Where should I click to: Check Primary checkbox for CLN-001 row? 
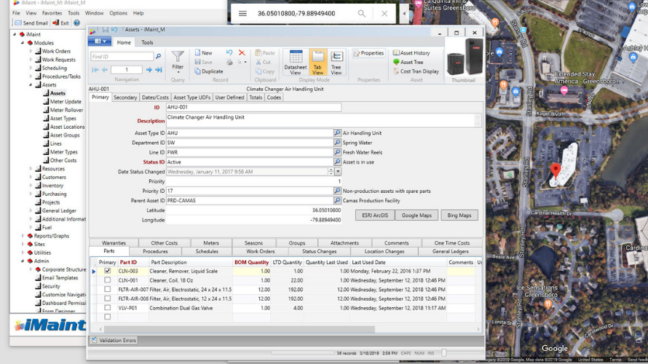[108, 280]
